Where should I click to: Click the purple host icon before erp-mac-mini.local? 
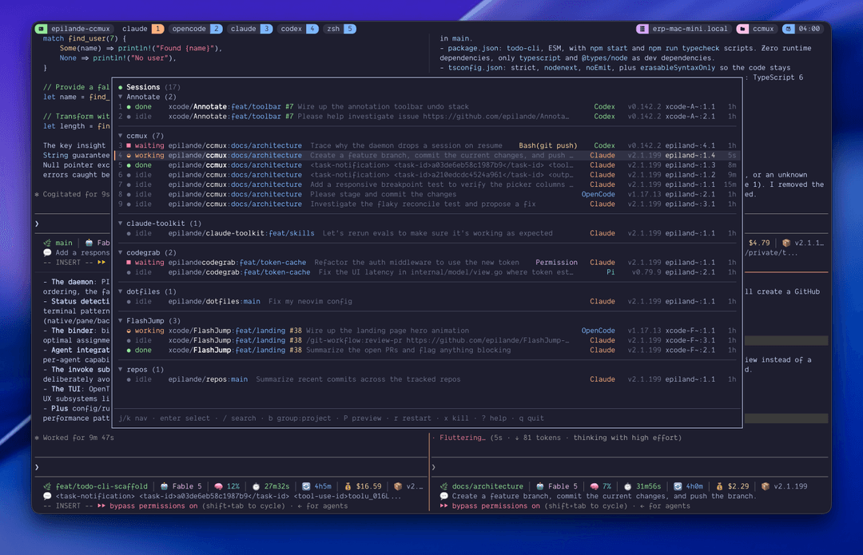point(642,29)
